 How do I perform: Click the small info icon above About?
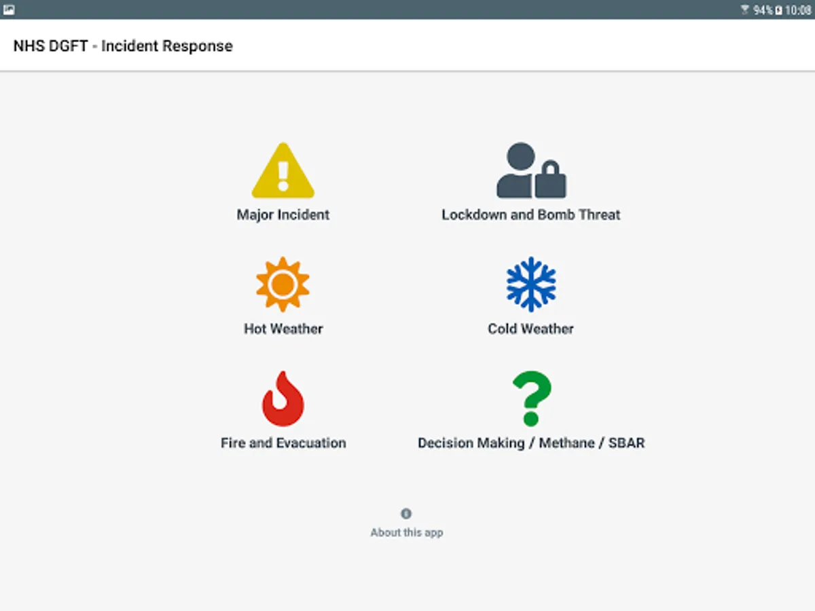pyautogui.click(x=406, y=514)
